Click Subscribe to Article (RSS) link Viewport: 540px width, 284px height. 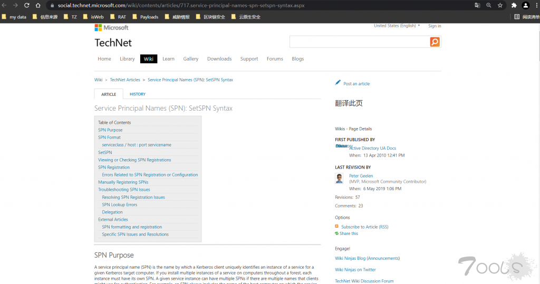pyautogui.click(x=365, y=227)
